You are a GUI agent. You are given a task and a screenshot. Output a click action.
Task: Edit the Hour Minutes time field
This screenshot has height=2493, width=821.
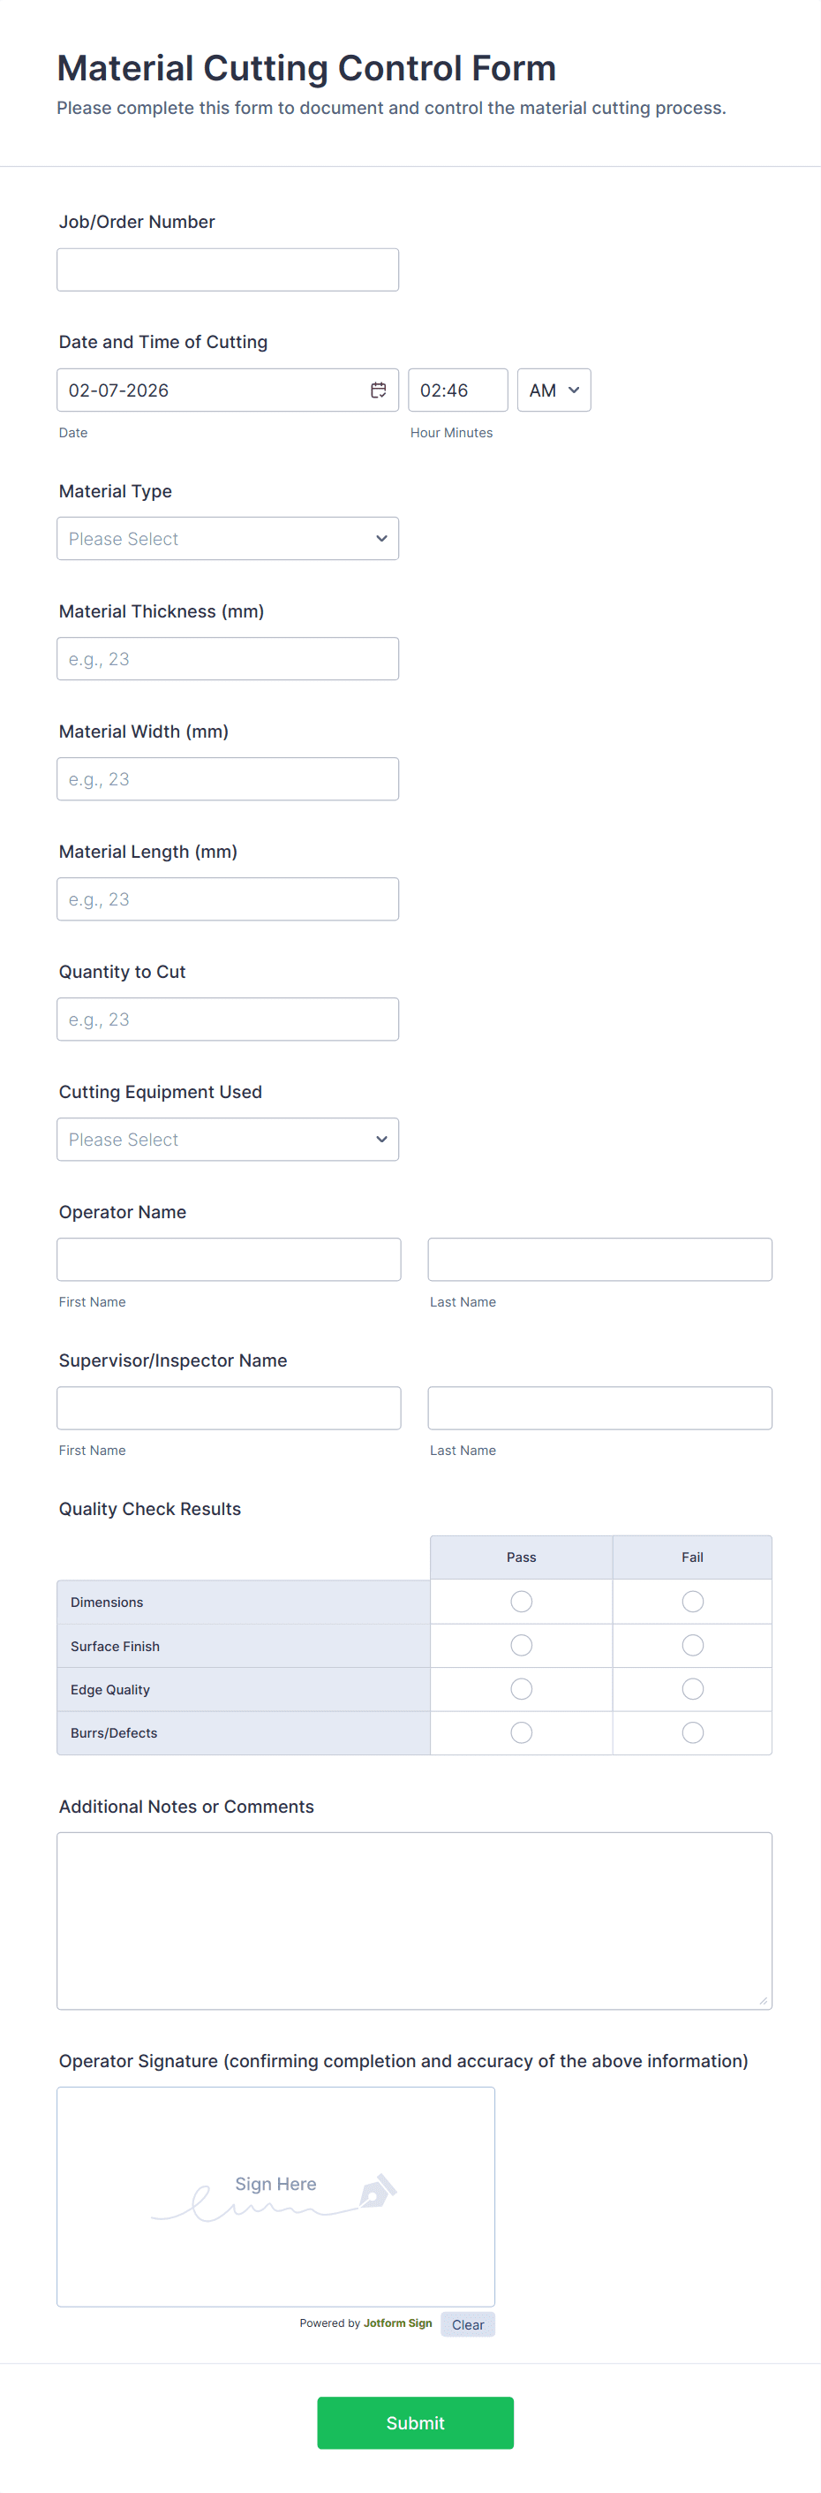(x=457, y=390)
